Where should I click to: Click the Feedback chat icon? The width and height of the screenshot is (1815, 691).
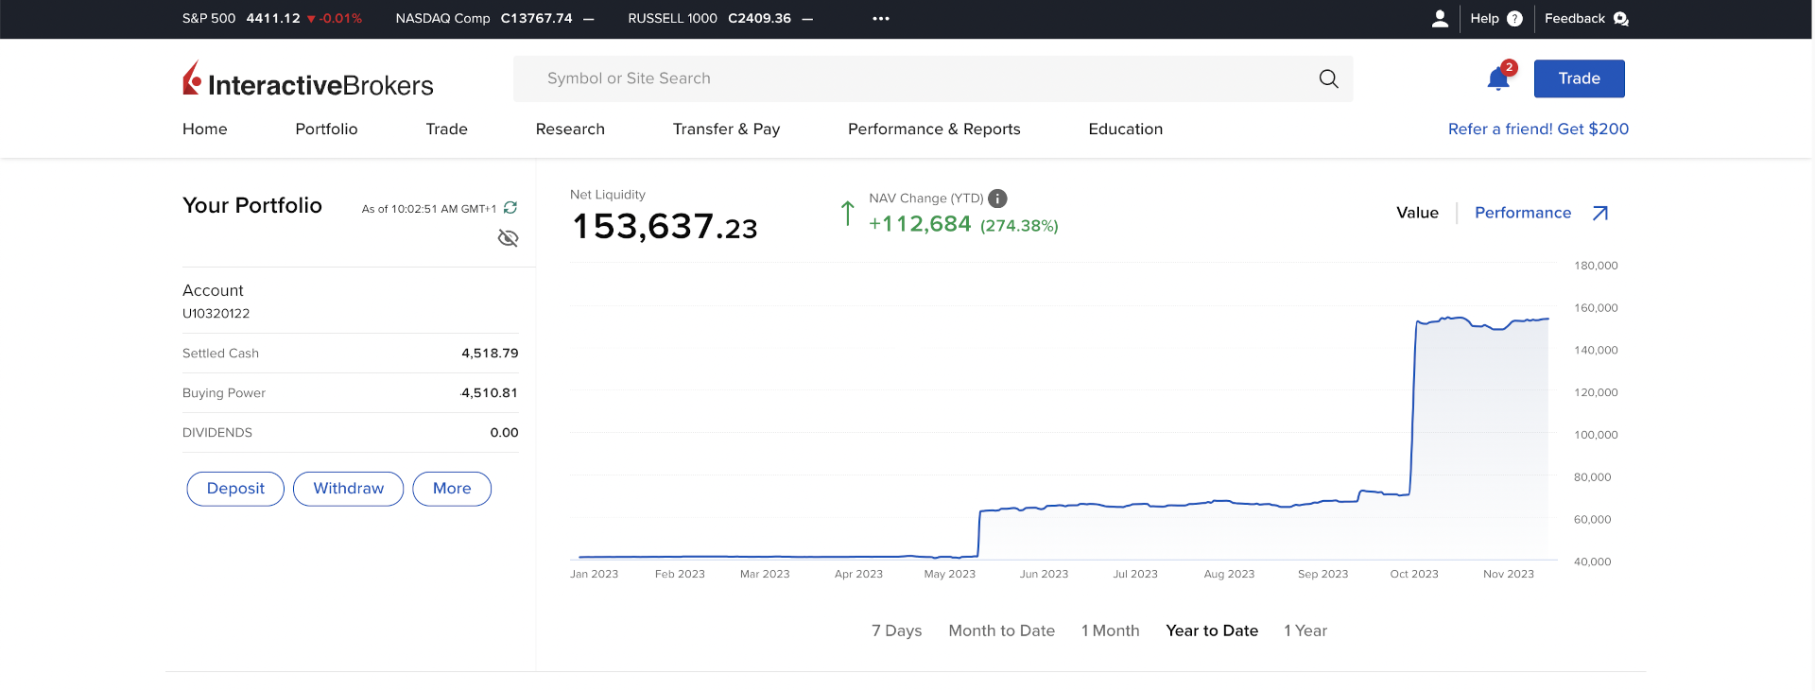pos(1620,19)
